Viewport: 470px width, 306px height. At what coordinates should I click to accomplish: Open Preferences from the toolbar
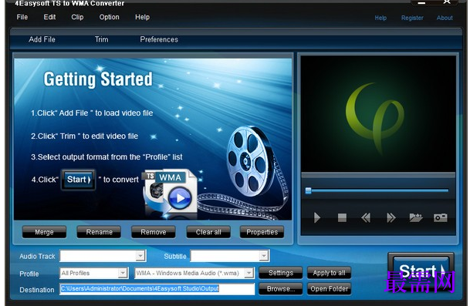point(159,39)
